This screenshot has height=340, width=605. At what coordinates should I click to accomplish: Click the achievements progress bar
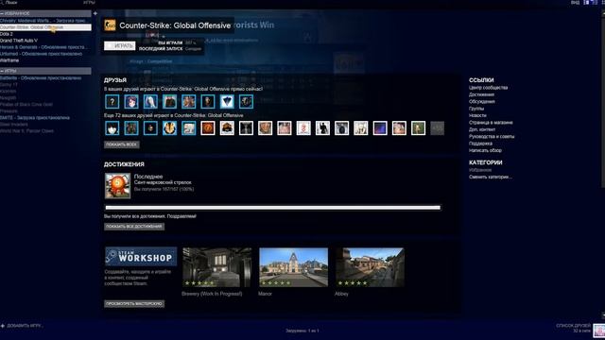(x=273, y=208)
